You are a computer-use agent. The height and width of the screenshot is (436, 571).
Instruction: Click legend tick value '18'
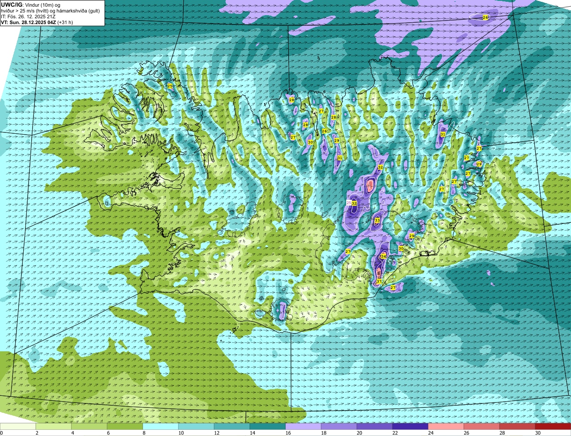[323, 433]
